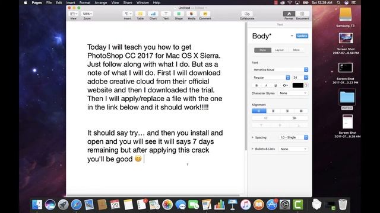Justify the text alignment
This screenshot has height=213, width=380.
[301, 111]
